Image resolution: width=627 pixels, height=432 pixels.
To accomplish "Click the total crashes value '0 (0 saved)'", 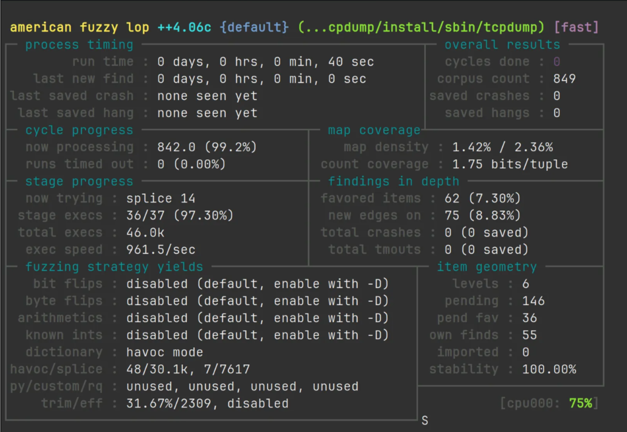I will (x=487, y=232).
